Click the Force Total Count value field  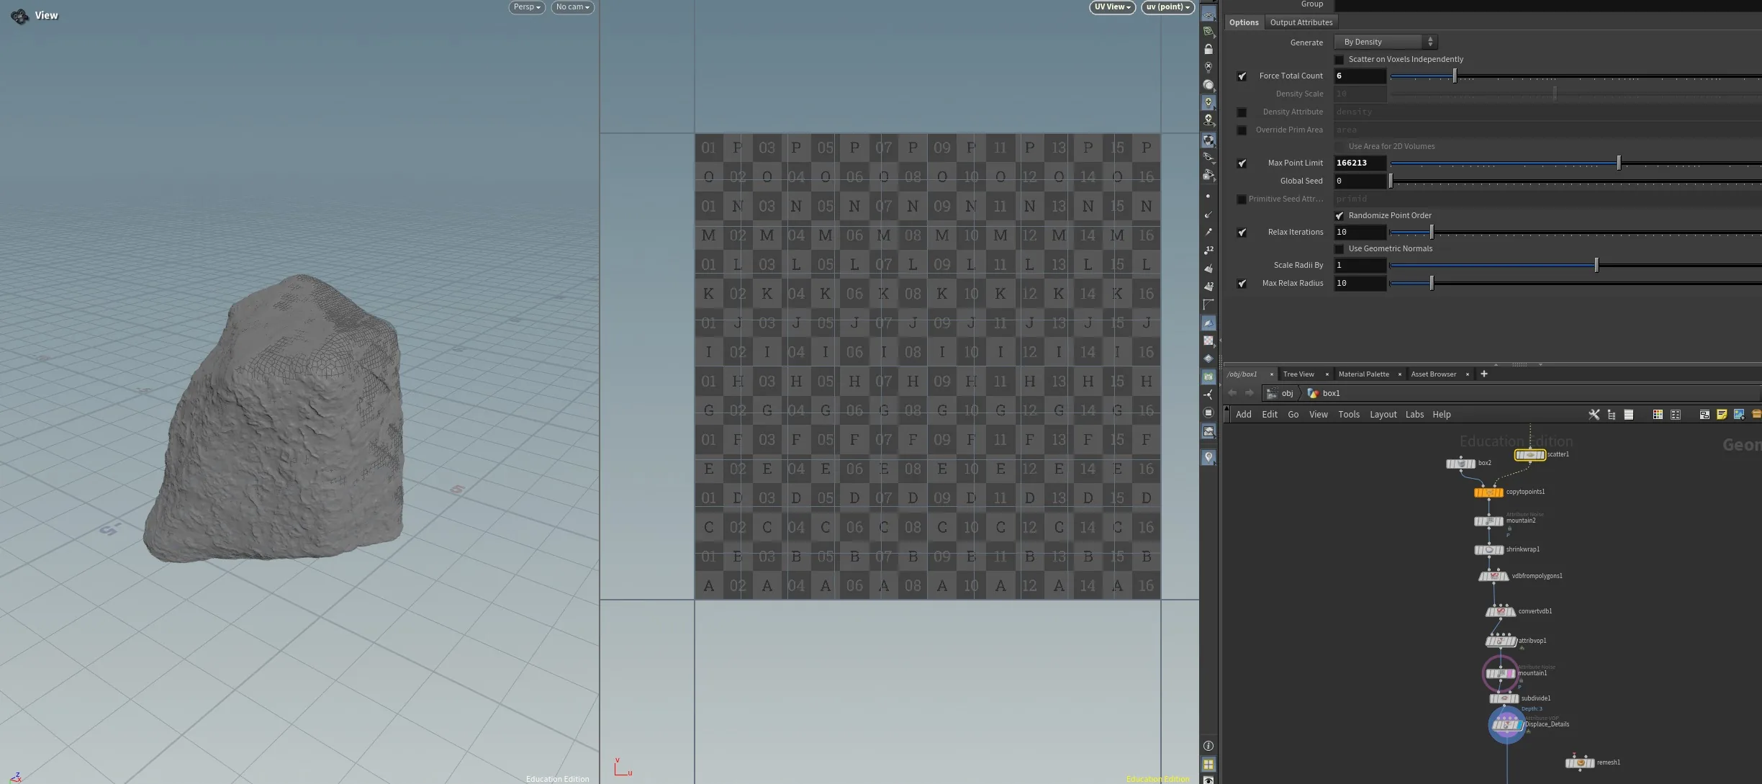1360,76
